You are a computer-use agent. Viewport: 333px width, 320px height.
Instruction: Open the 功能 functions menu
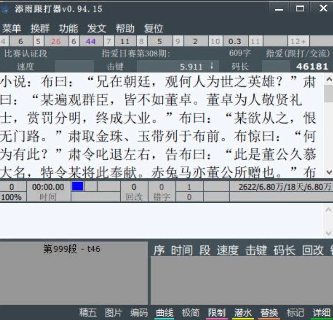[x=69, y=28]
